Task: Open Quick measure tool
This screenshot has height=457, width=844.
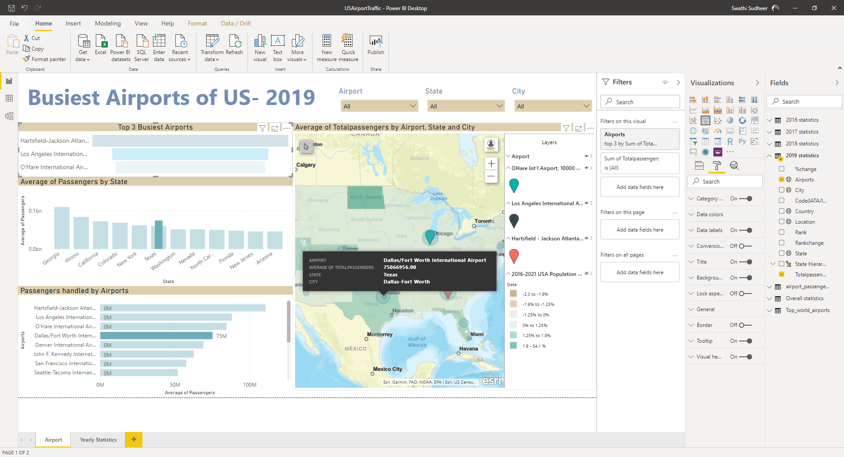Action: (x=348, y=47)
